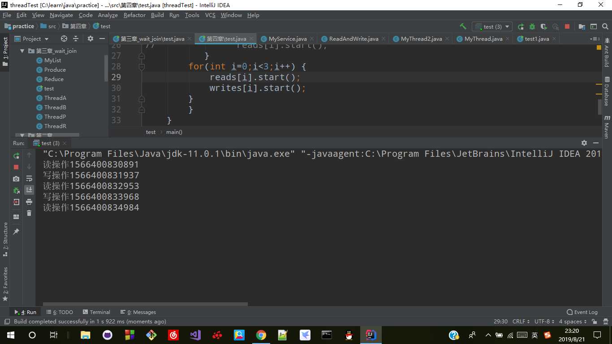This screenshot has height=344, width=612.
Task: Click the console horizontal scrollbar
Action: [x=146, y=304]
